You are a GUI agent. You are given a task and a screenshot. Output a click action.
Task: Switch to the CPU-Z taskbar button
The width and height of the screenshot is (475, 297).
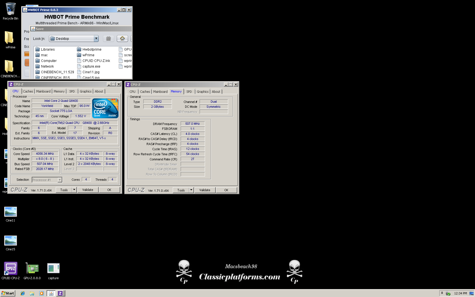[x=60, y=293]
